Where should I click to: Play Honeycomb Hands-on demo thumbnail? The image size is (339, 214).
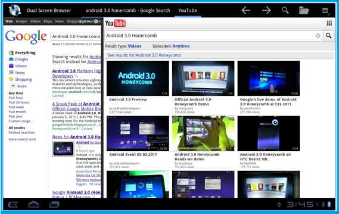203,133
